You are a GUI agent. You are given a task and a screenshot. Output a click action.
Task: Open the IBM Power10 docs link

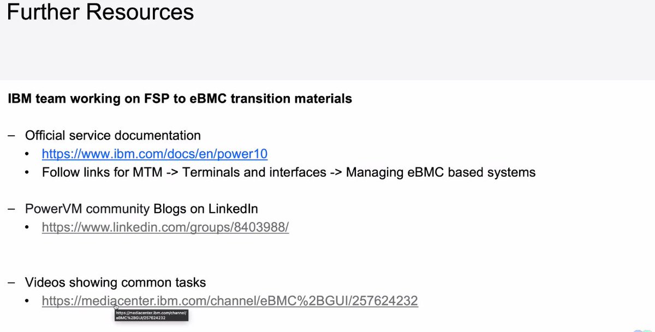click(154, 154)
